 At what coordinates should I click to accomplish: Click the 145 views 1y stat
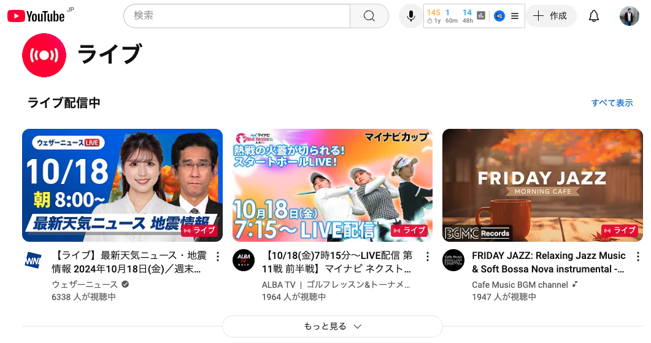pos(433,16)
